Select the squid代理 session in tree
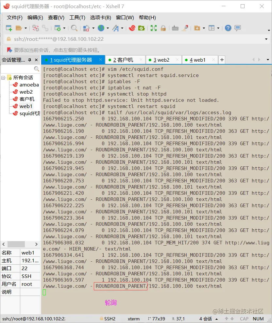This screenshot has height=323, width=272. point(26,114)
